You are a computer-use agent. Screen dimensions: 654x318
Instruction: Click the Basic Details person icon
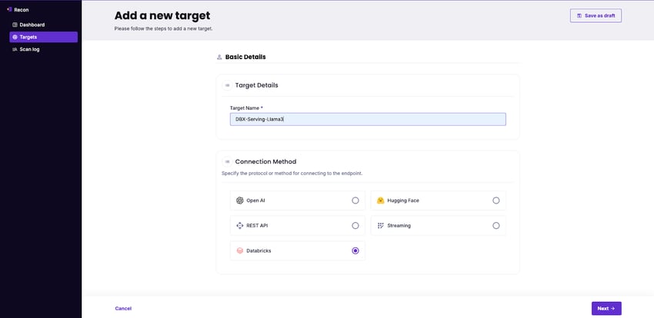point(219,57)
